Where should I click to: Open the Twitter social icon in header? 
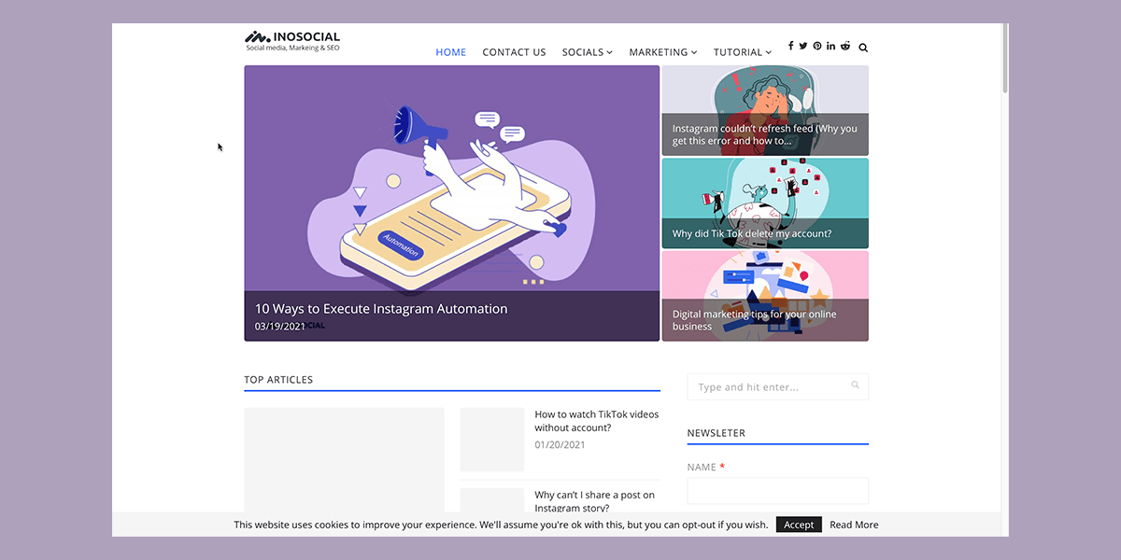803,46
